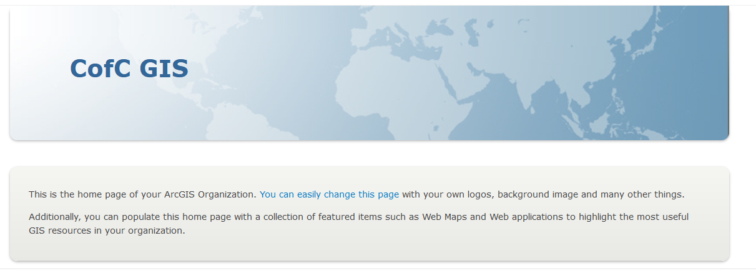Image resolution: width=756 pixels, height=276 pixels.
Task: Click the CofC GIS banner title
Action: pos(129,69)
